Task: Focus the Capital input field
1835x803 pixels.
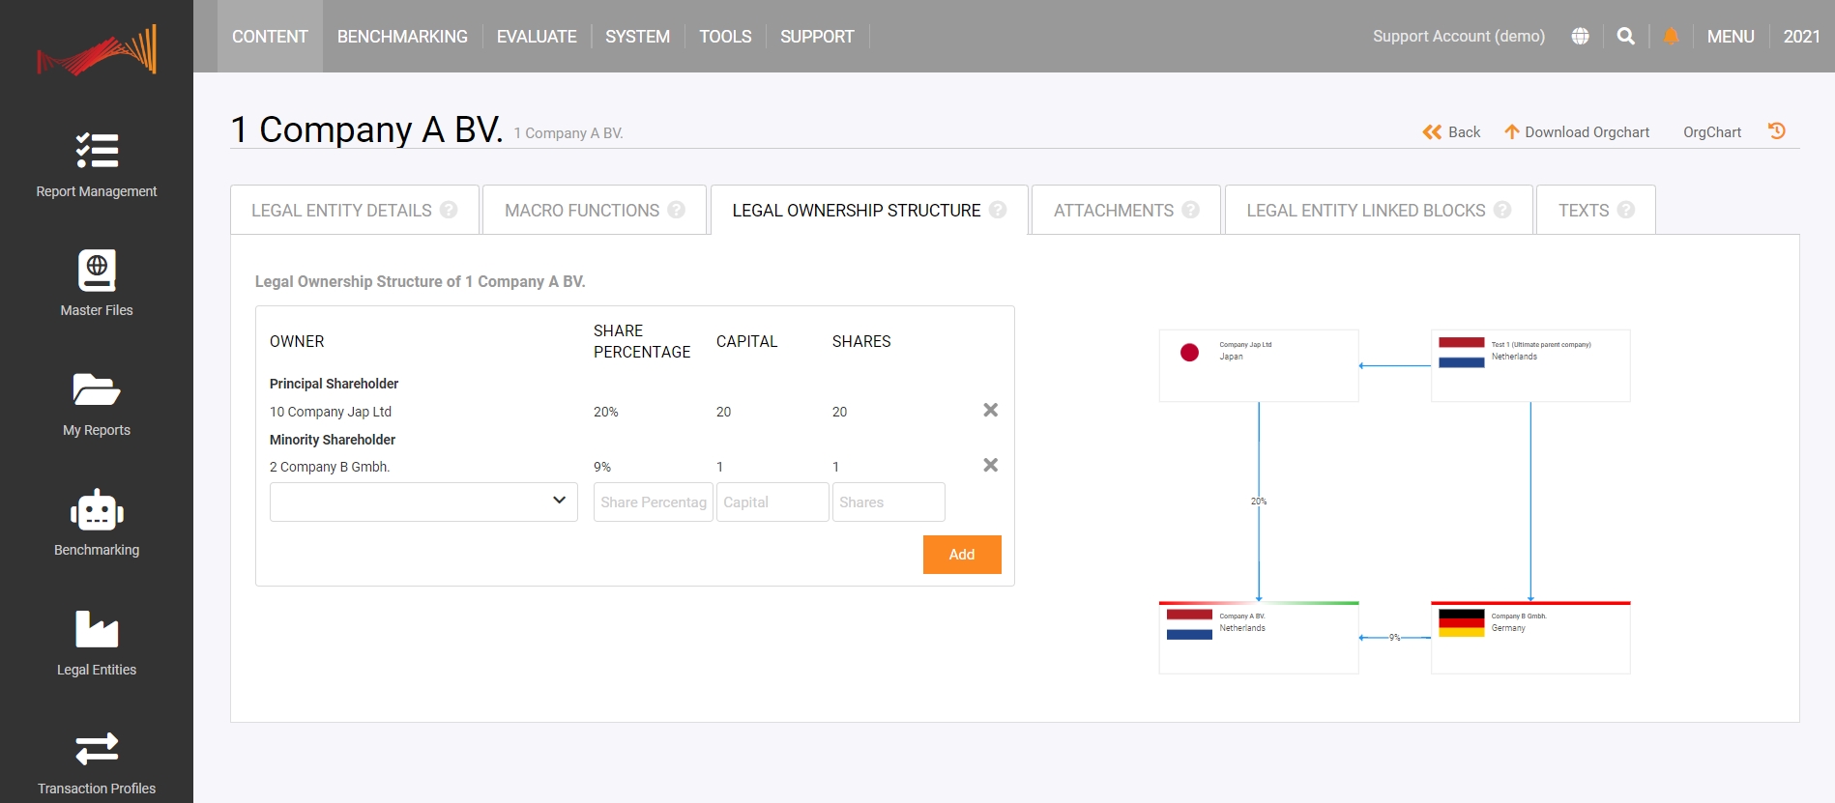Action: [772, 502]
